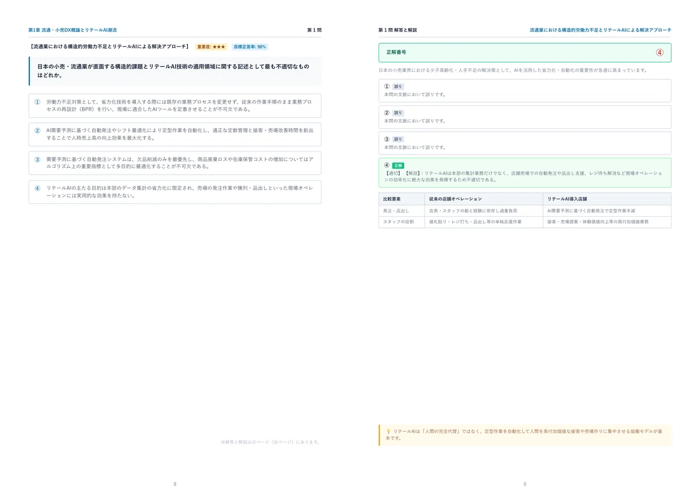Click the 誤り badge next to explanation ②
This screenshot has height=494, width=700.
click(x=398, y=113)
